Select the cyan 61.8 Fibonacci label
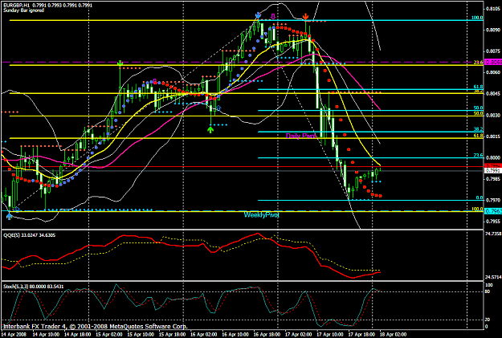The image size is (502, 338). click(x=479, y=87)
